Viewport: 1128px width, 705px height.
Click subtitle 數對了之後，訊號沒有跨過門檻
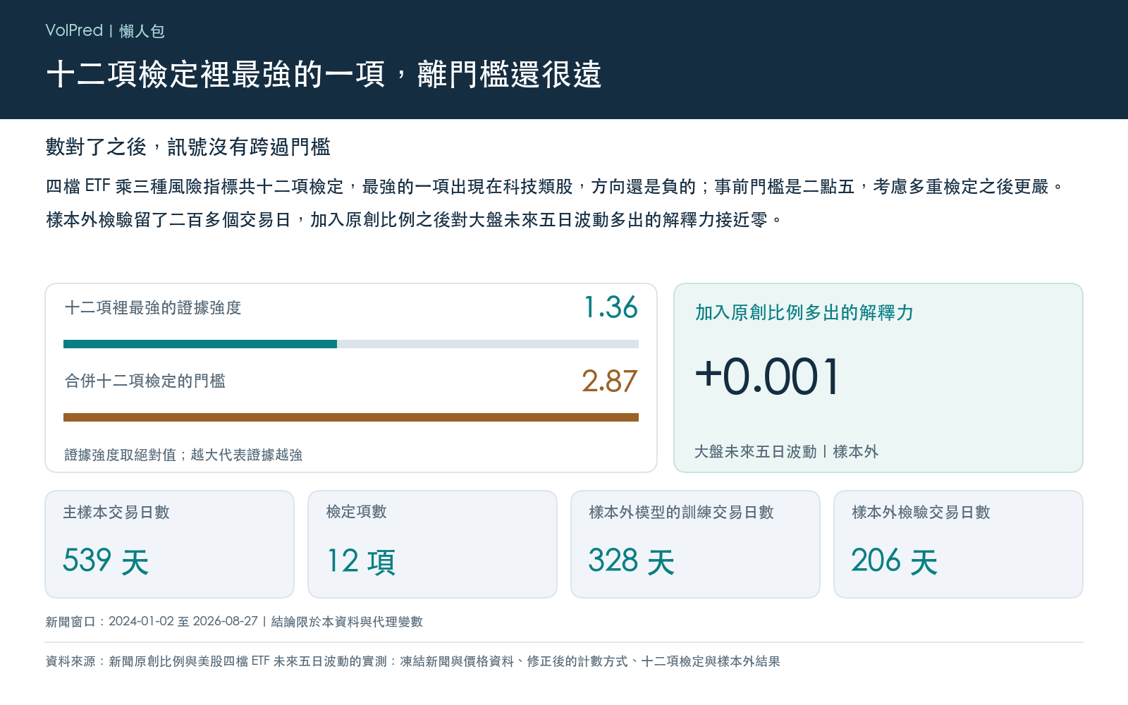point(188,147)
